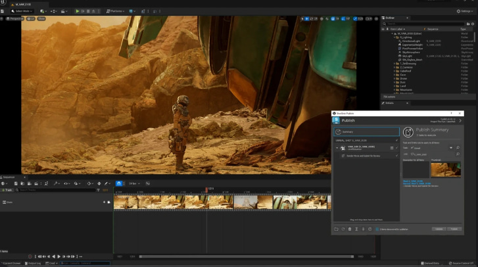Click the track filter funnel icon
478x267 pixels.
tap(98, 190)
